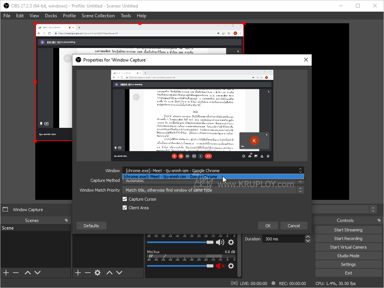
Task: Remove selected source with minus icon
Action: pyautogui.click(x=88, y=273)
